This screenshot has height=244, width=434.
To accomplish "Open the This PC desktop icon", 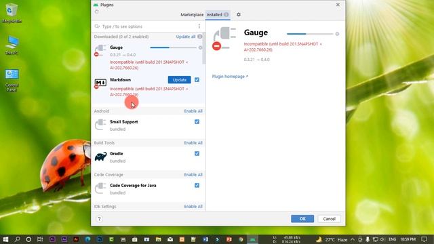I will point(12,45).
